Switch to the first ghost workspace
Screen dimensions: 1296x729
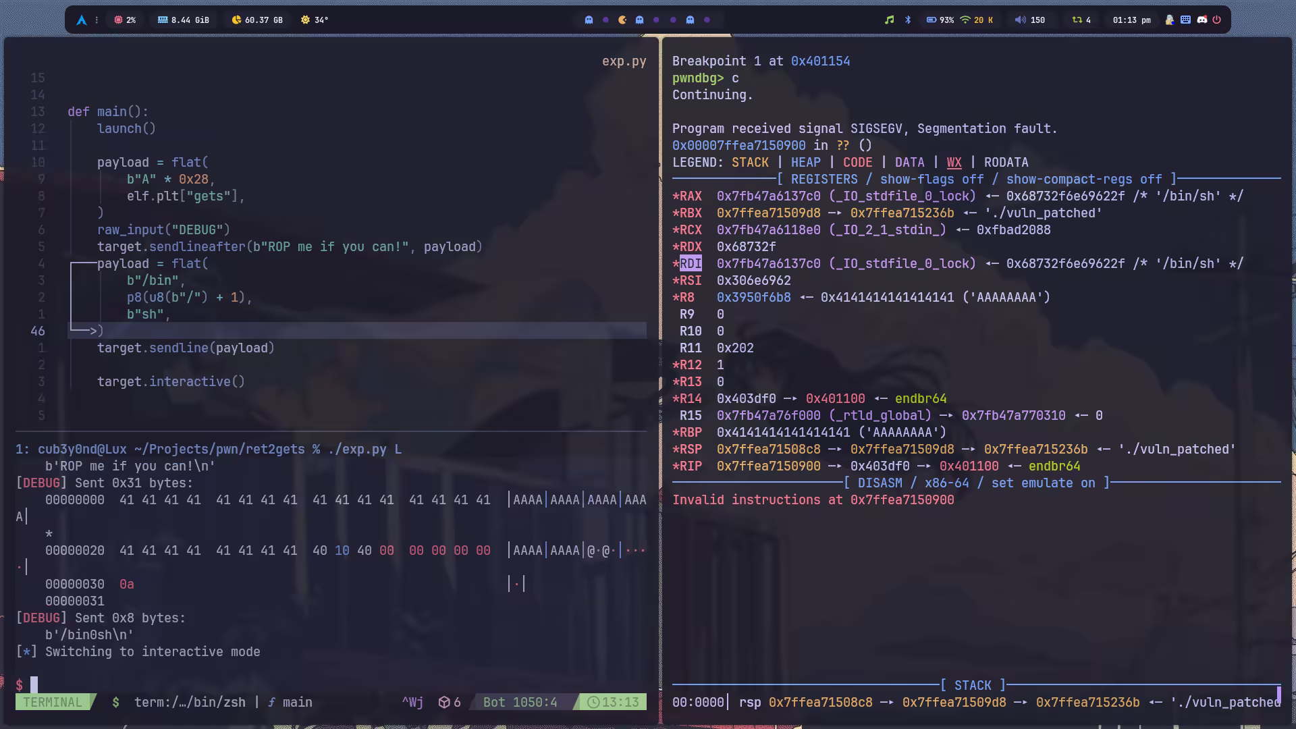(589, 20)
